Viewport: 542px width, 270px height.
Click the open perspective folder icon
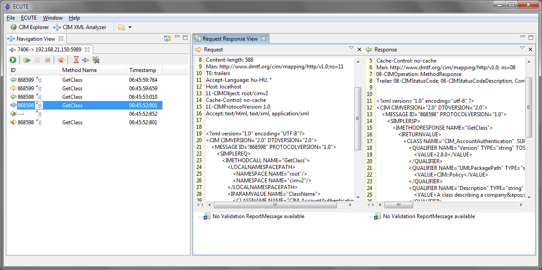pos(121,27)
